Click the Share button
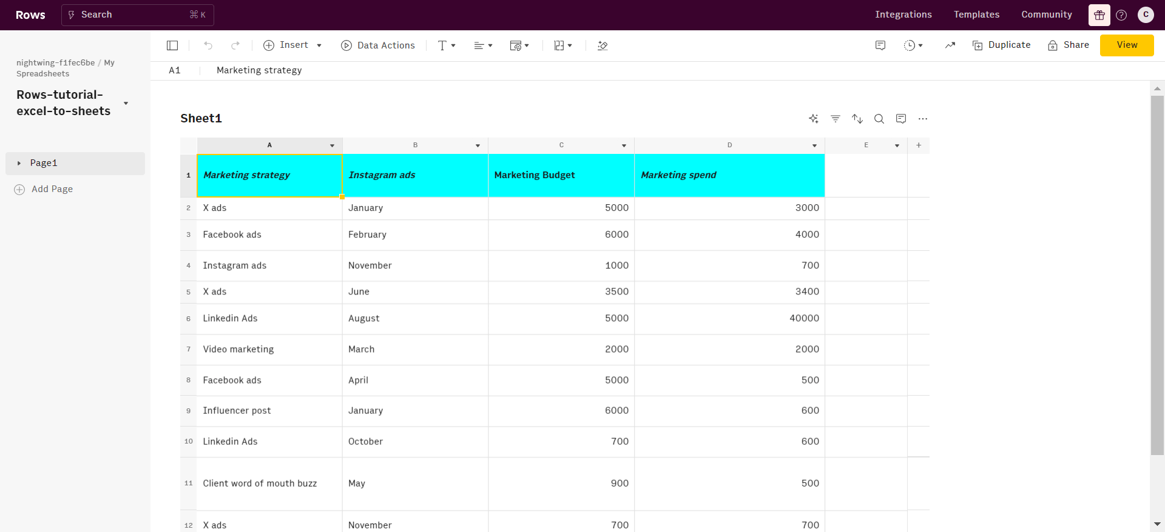1165x532 pixels. click(x=1069, y=45)
